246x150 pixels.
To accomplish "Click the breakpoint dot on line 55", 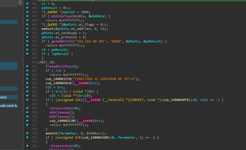I will pyautogui.click(x=27, y=49).
